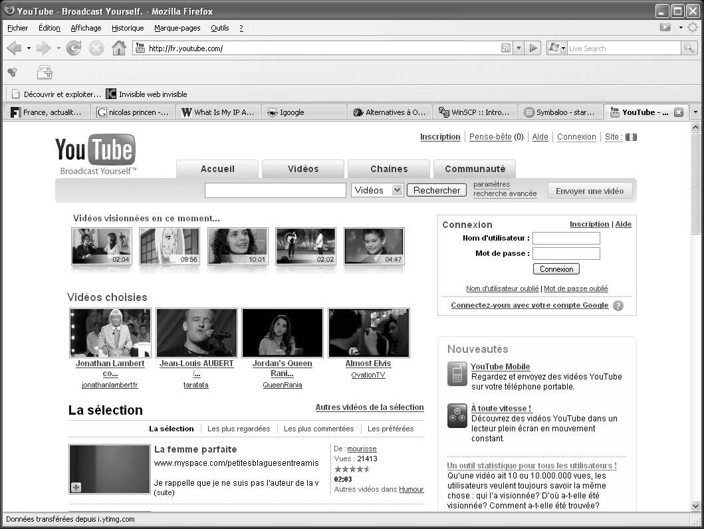This screenshot has height=529, width=704.
Task: Click the RSS feed icon in address bar
Action: point(506,48)
